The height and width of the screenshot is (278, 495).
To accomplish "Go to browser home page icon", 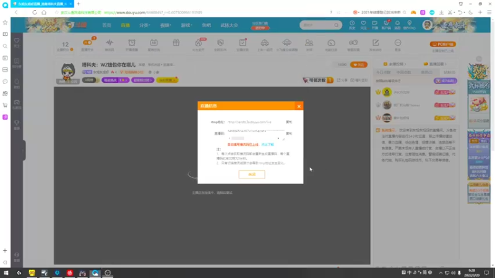I will 44,12.
